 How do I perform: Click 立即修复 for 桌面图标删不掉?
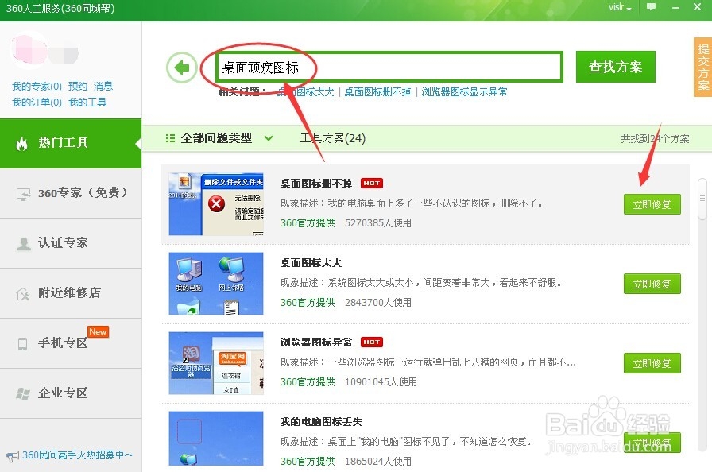pos(652,204)
